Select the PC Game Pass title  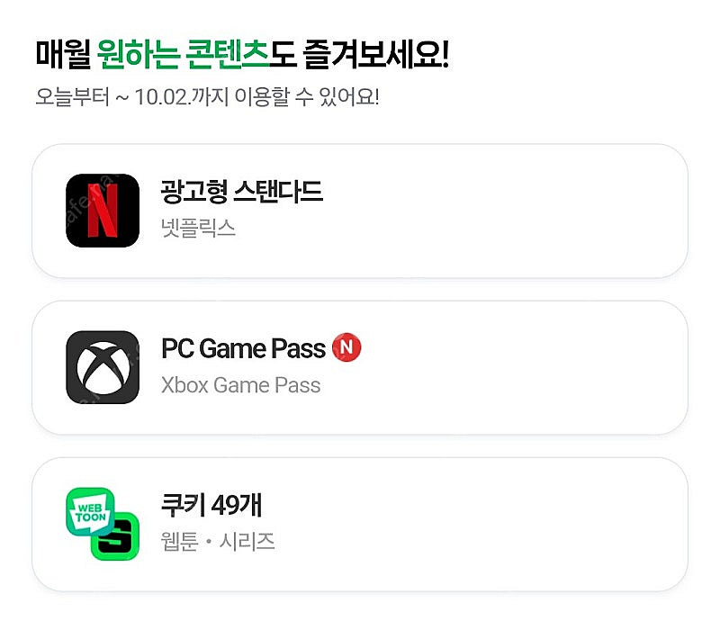tap(243, 348)
